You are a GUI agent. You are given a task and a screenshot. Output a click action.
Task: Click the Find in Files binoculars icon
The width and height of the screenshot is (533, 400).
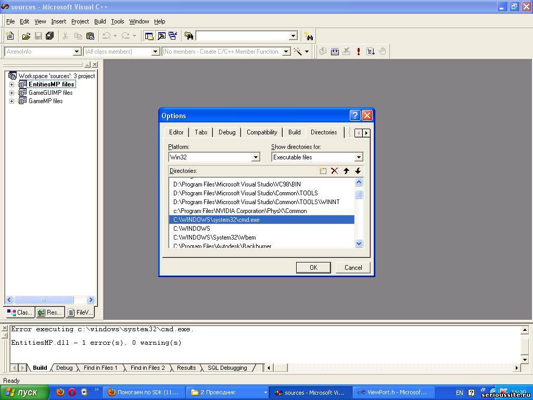pyautogui.click(x=189, y=36)
